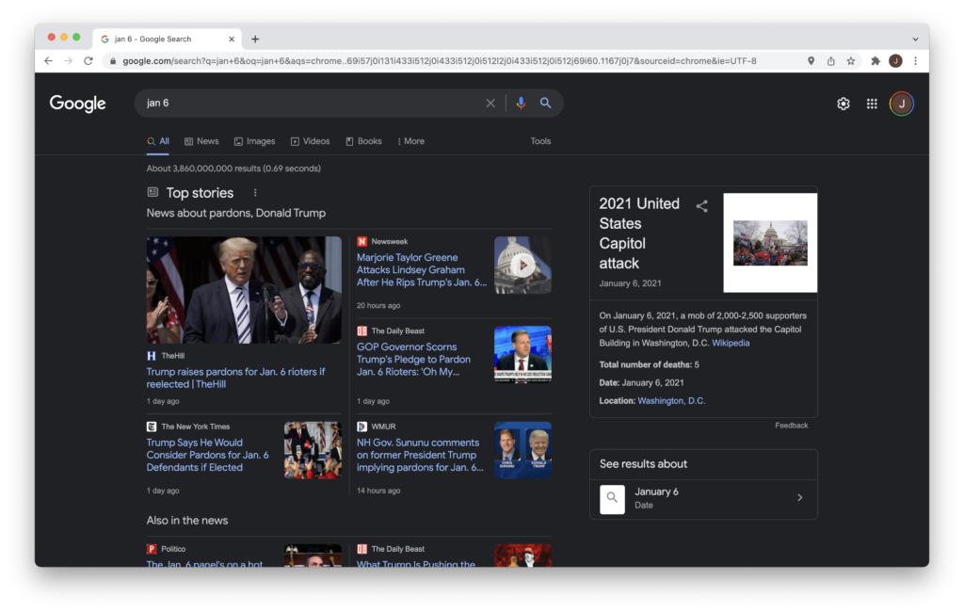
Task: Click the share page icon in address bar
Action: 830,61
